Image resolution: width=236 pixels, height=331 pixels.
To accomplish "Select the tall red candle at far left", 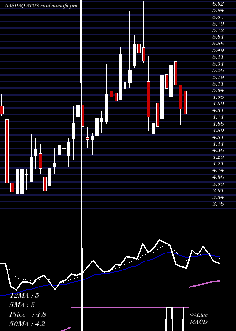I will (x=7, y=151).
